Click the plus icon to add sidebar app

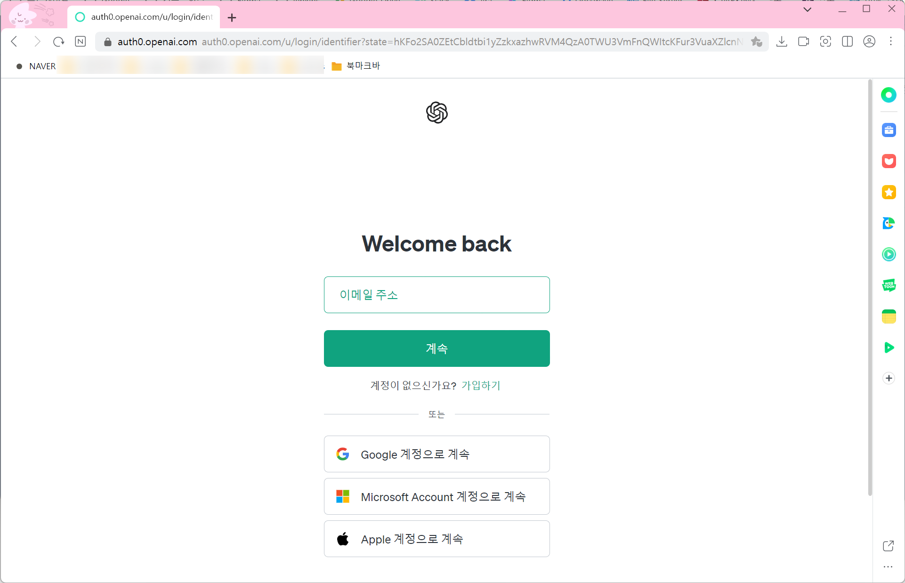point(889,378)
